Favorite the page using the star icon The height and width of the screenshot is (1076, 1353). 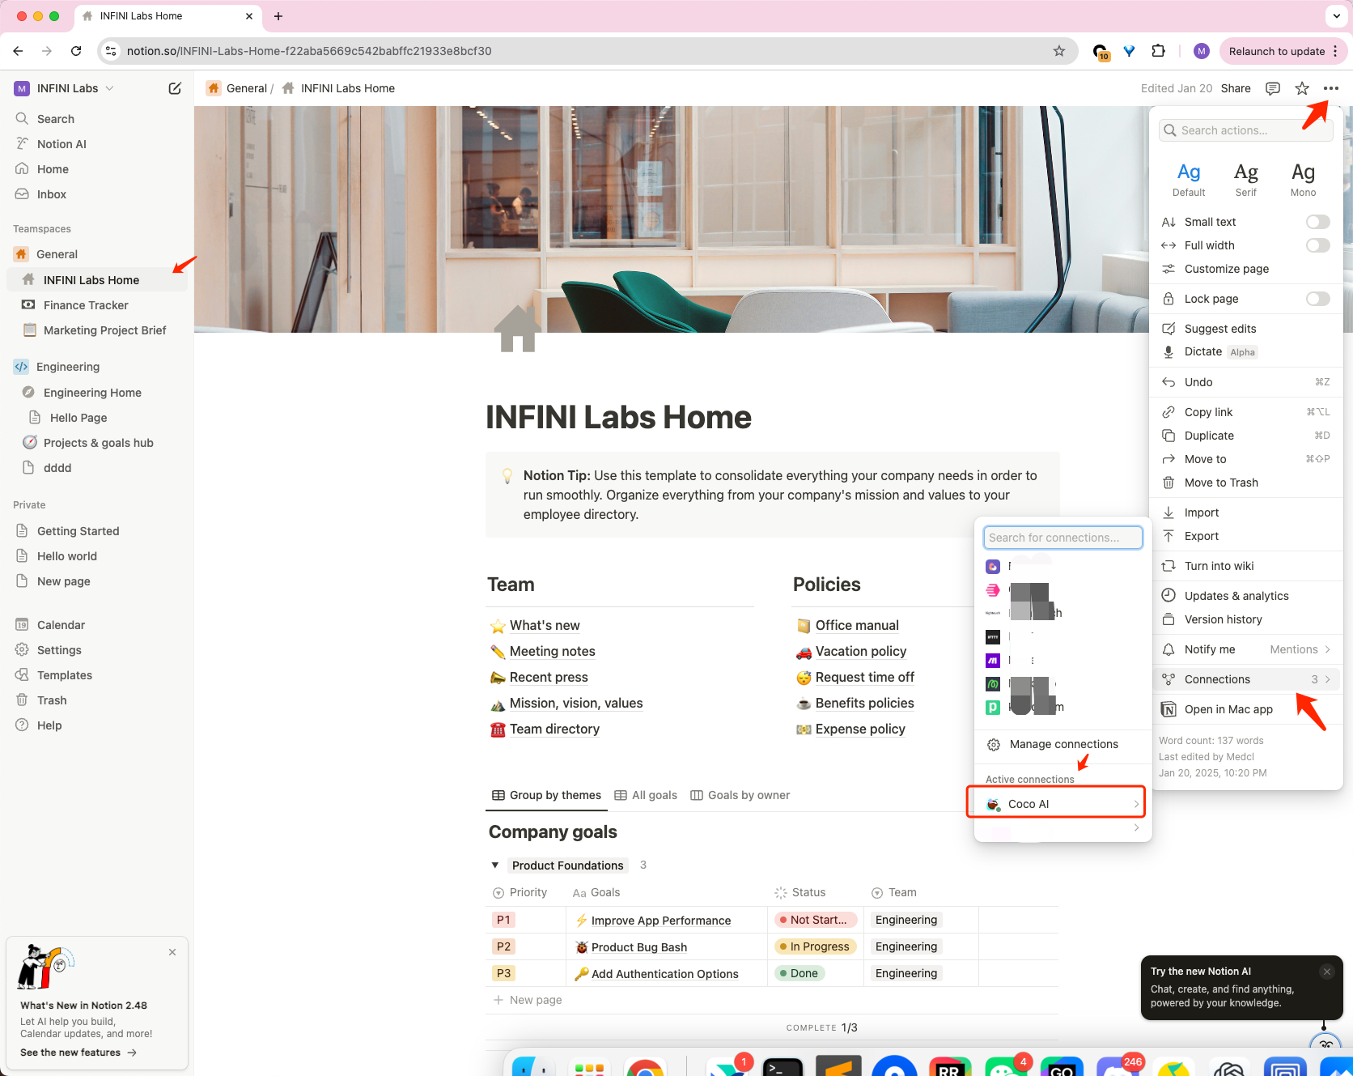click(x=1300, y=88)
